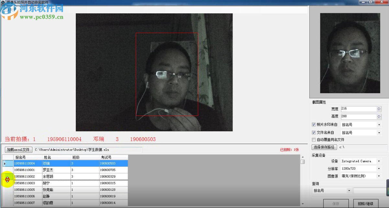Select the exam number 190600329

coord(114,177)
